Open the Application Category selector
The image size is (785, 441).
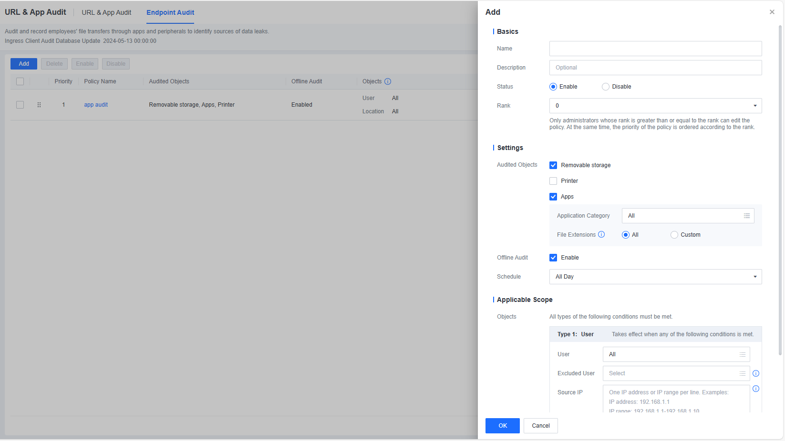pyautogui.click(x=688, y=216)
